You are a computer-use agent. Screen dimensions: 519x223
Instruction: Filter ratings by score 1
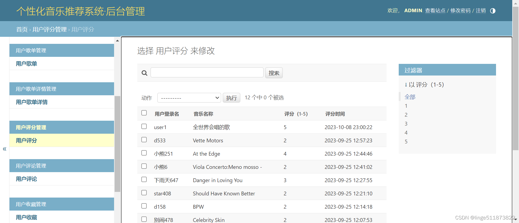[406, 106]
